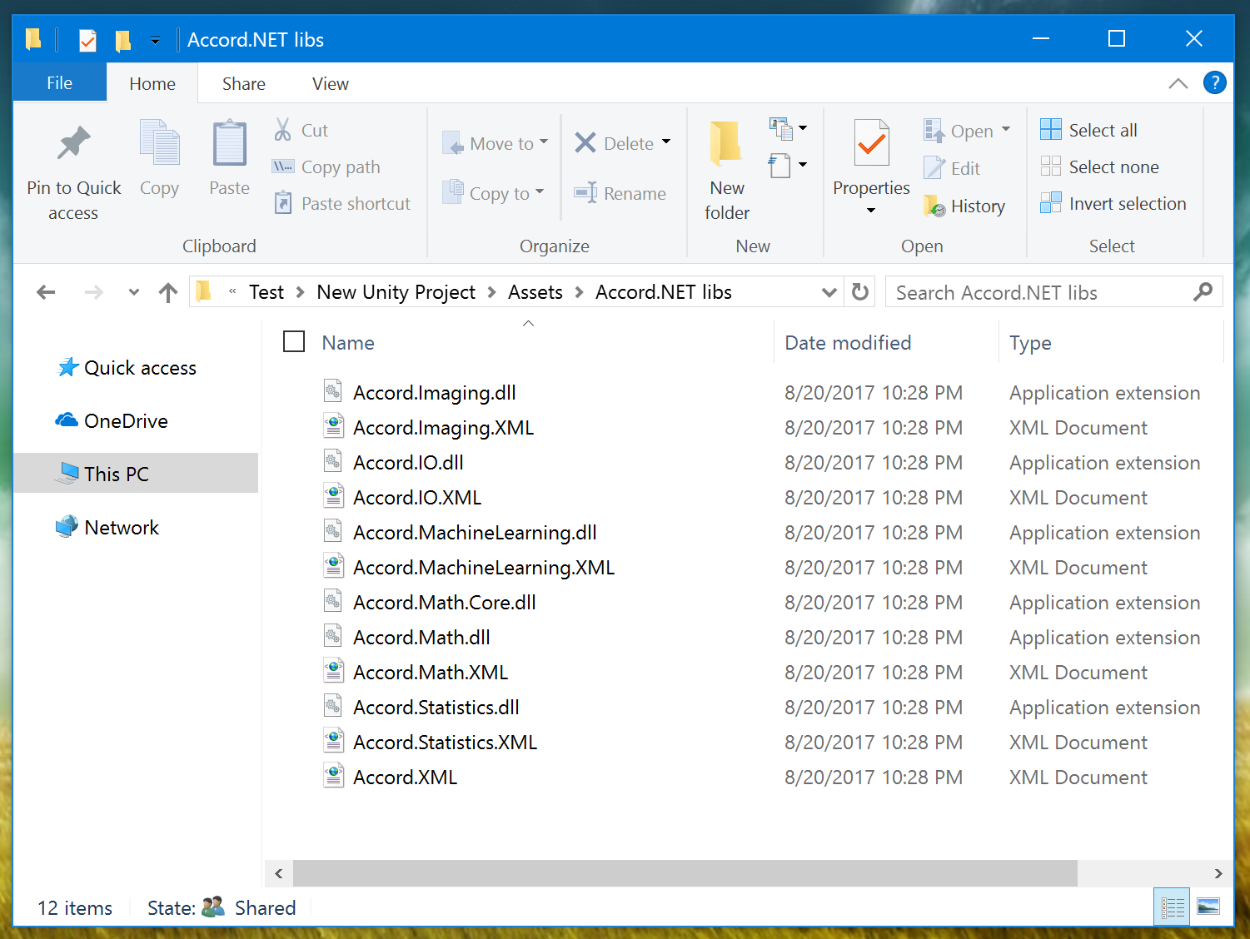Expand the address bar path history dropdown
Image resolution: width=1250 pixels, height=939 pixels.
pos(829,292)
